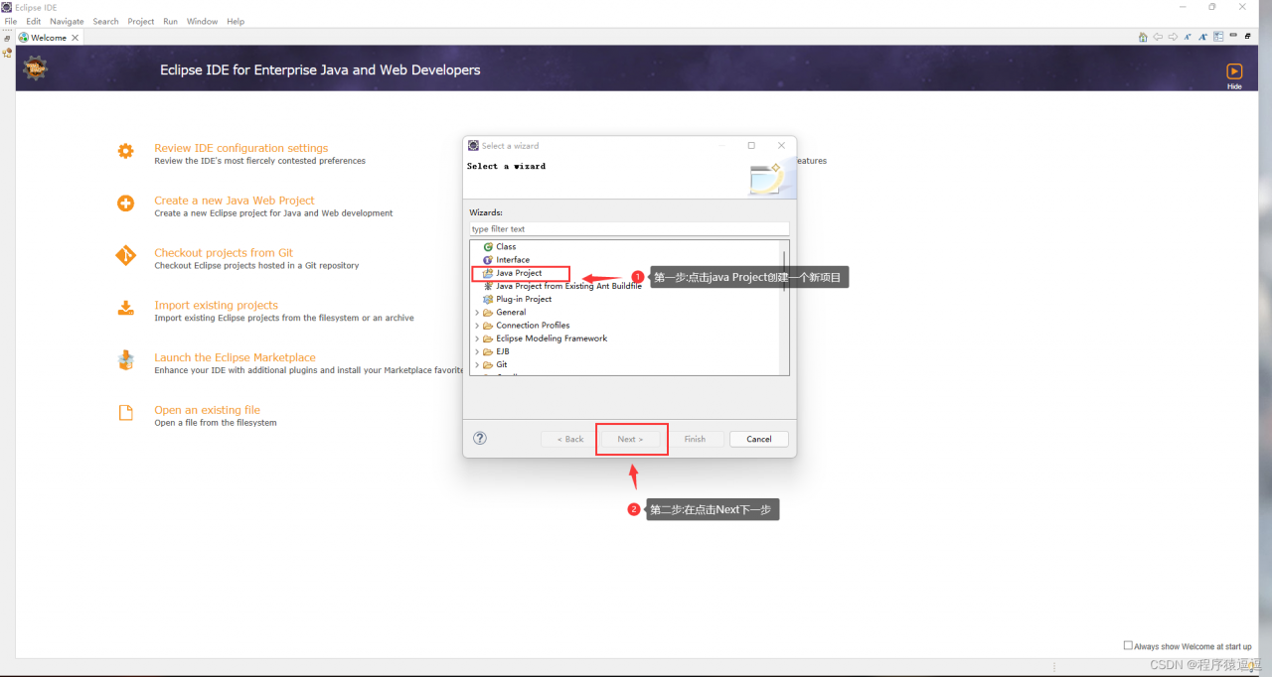This screenshot has width=1272, height=677.
Task: Click the file icon beside Open an existing file
Action: 125,413
